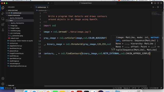Open Explorer Views and More Actions ellipsis
This screenshot has width=164, height=92.
(31, 7)
